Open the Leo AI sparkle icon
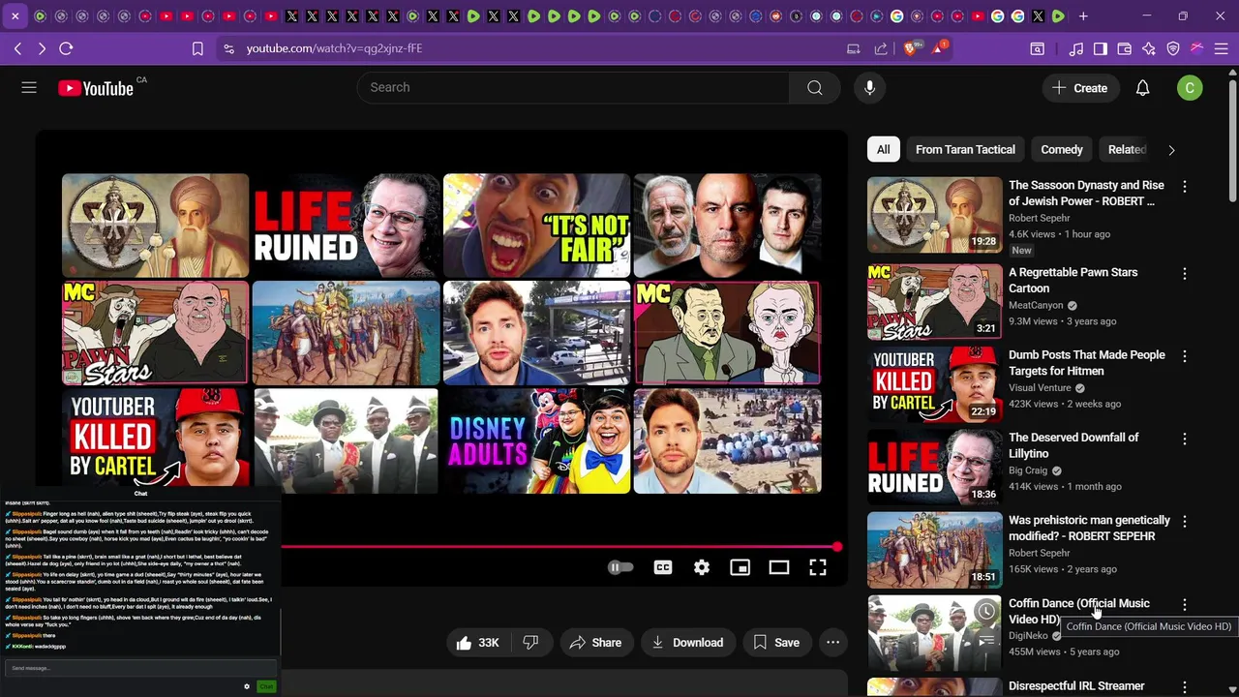The height and width of the screenshot is (697, 1239). pos(1149,48)
